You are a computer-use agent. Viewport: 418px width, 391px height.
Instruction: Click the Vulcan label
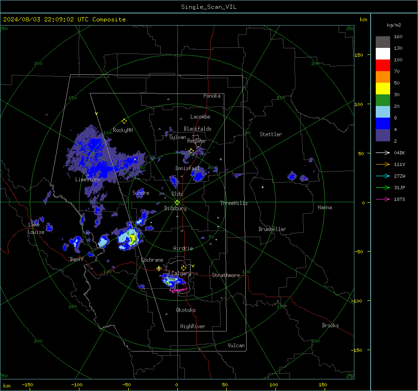pos(236,345)
